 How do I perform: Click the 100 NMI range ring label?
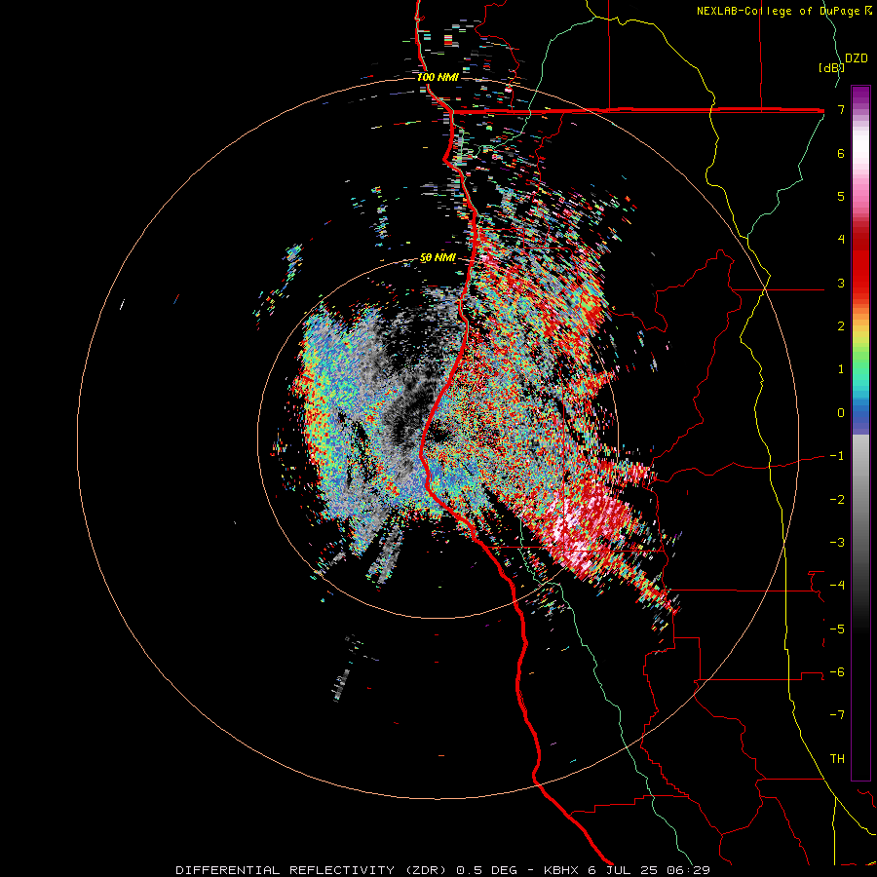coord(438,77)
